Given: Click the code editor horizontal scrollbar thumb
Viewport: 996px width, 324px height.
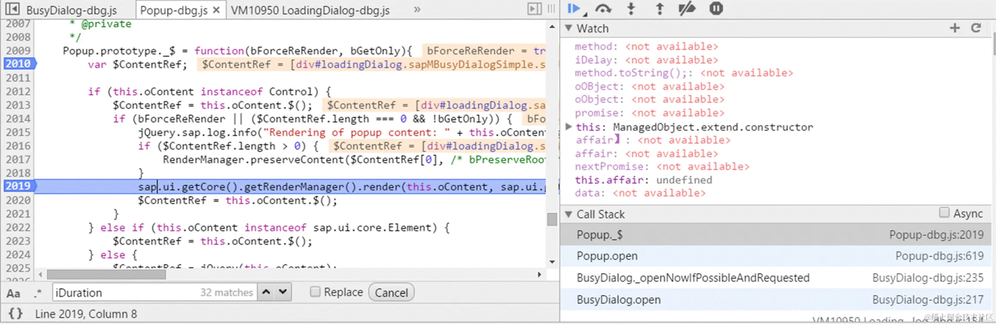Looking at the screenshot, I should 106,275.
